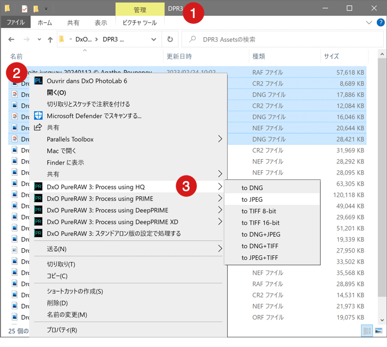Go up one folder level arrow
Viewport: 387px width, 347px height.
pos(50,39)
